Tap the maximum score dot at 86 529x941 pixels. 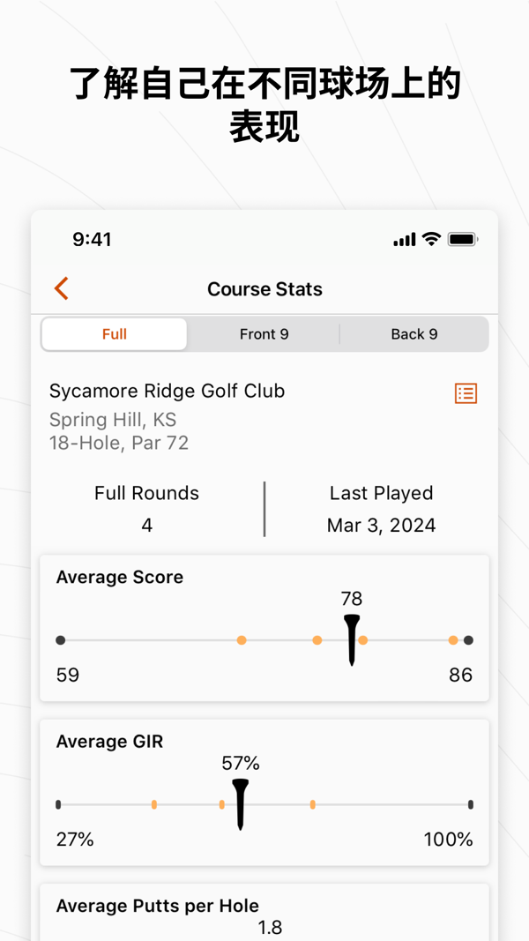(x=469, y=640)
